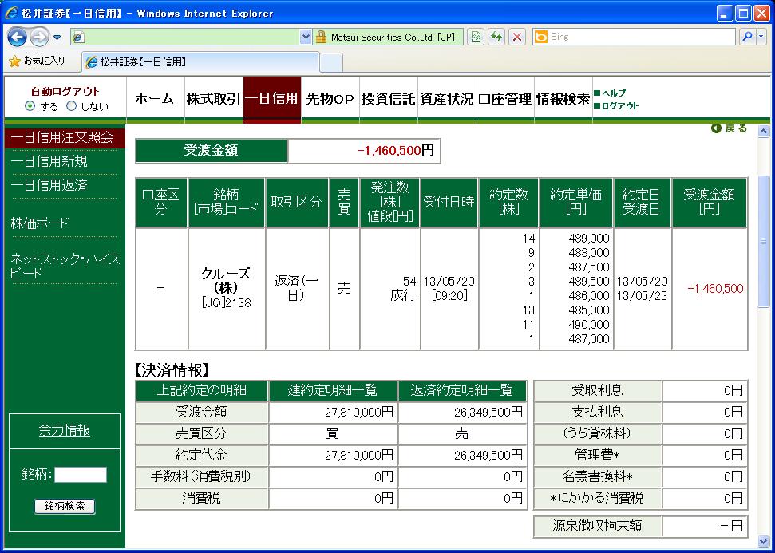775x553 pixels.
Task: Open search provider dropdown arrow
Action: [761, 37]
